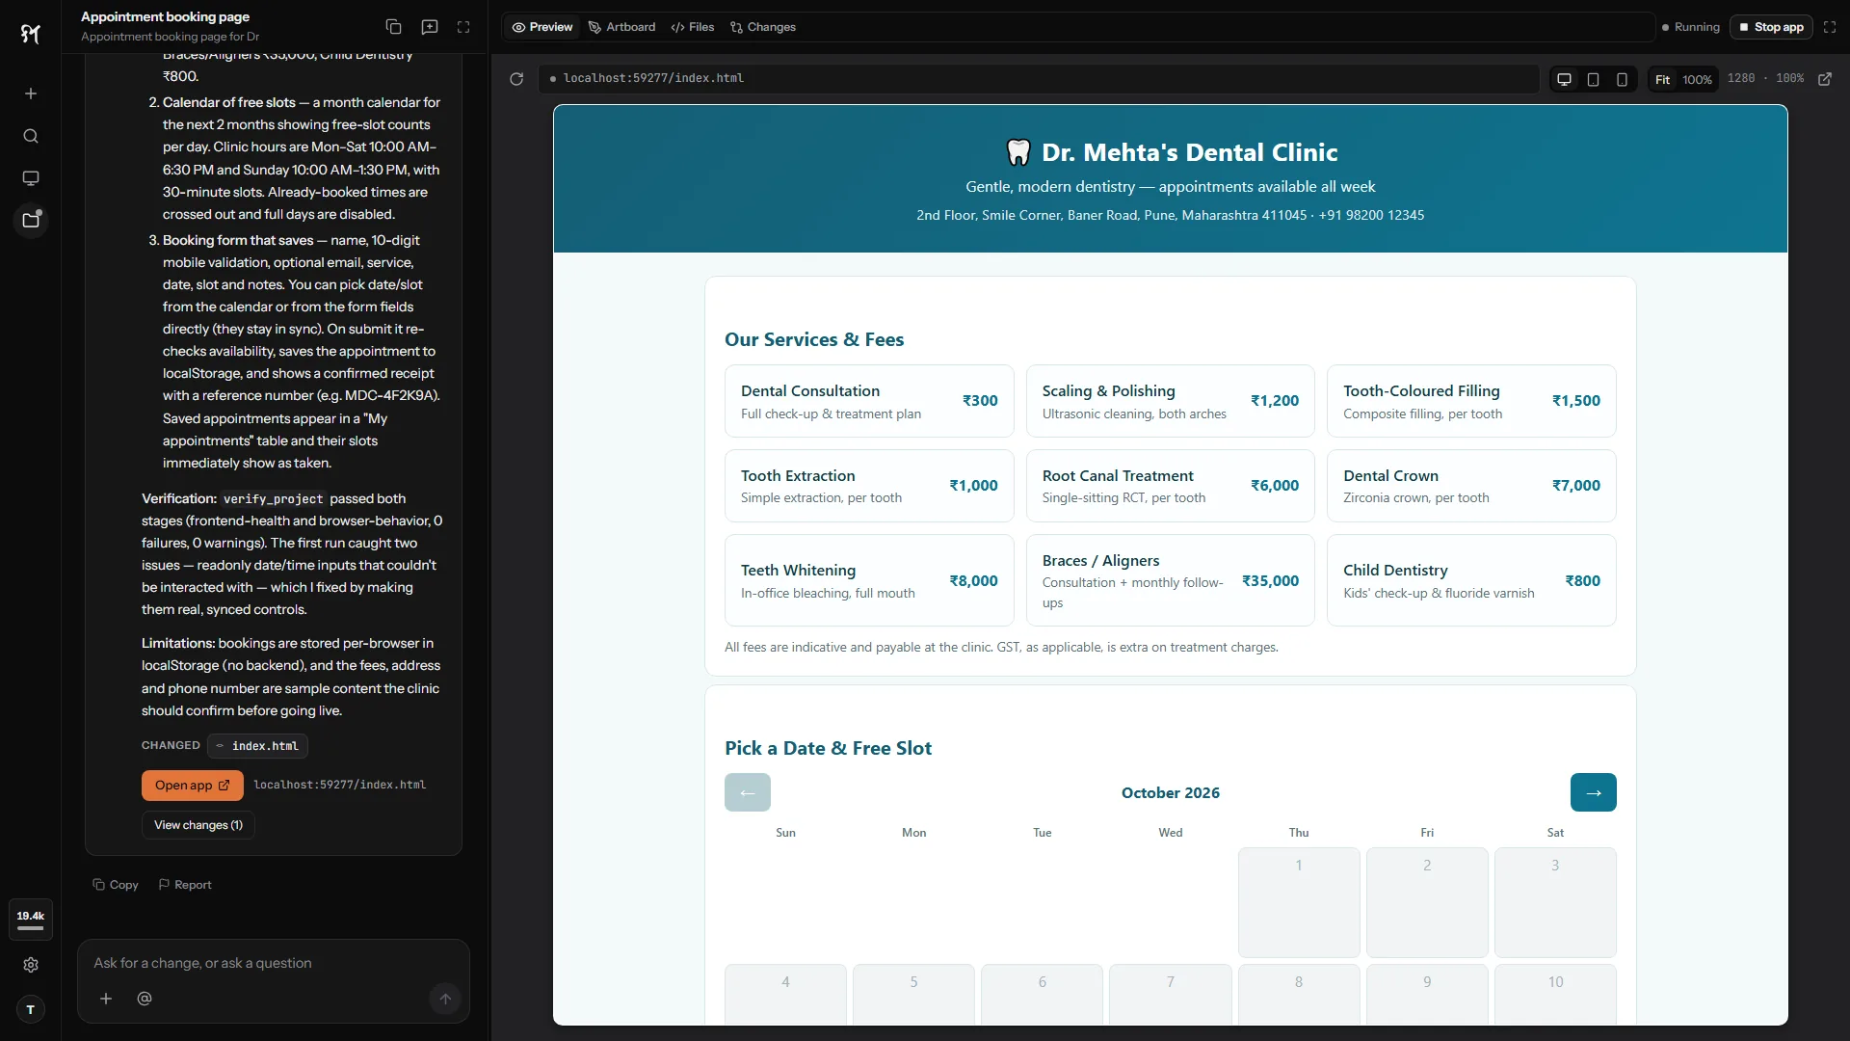This screenshot has width=1850, height=1041.
Task: Click the Running status indicator
Action: click(1691, 27)
